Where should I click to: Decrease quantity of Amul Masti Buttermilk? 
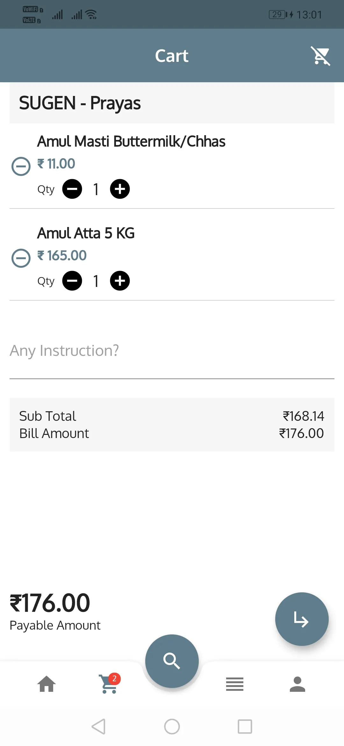click(72, 189)
